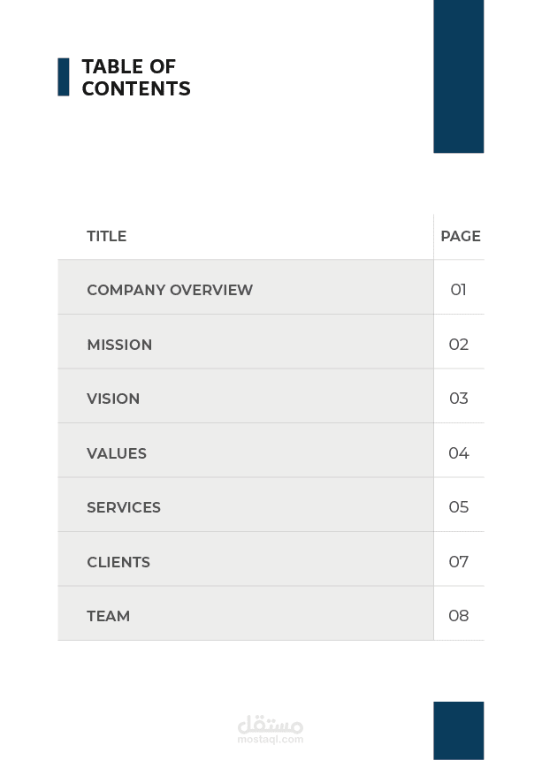Open the Clients table entry

click(118, 562)
